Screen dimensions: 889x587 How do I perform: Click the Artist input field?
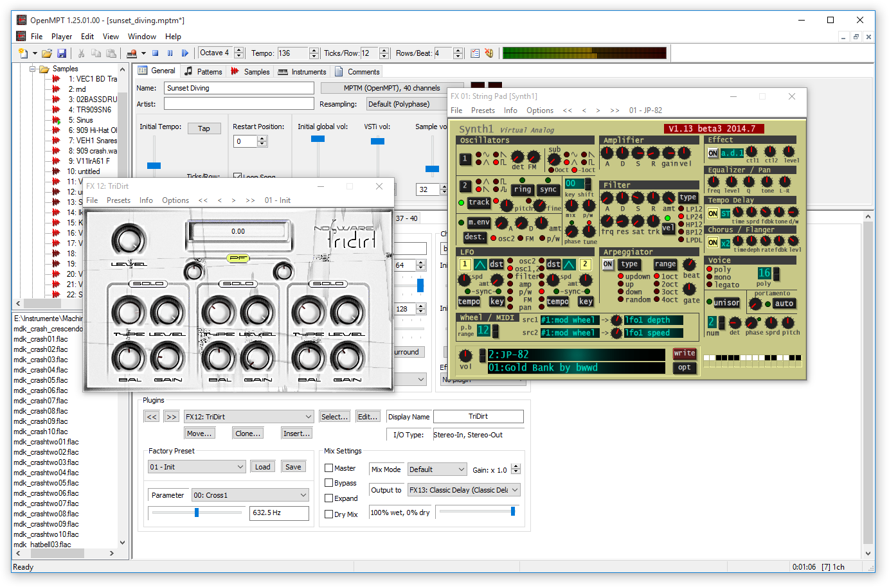pos(239,103)
